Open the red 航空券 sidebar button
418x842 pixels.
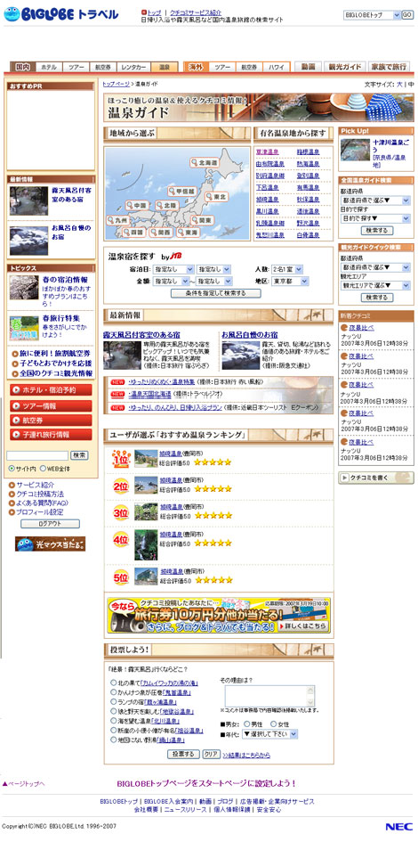pyautogui.click(x=51, y=420)
